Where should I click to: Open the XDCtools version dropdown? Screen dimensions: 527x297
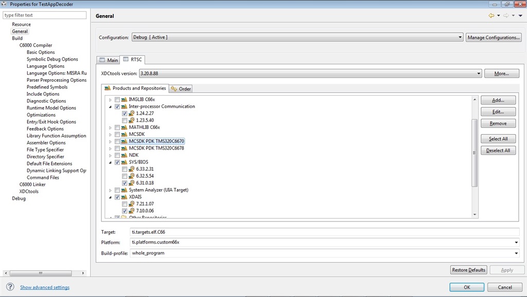point(310,73)
